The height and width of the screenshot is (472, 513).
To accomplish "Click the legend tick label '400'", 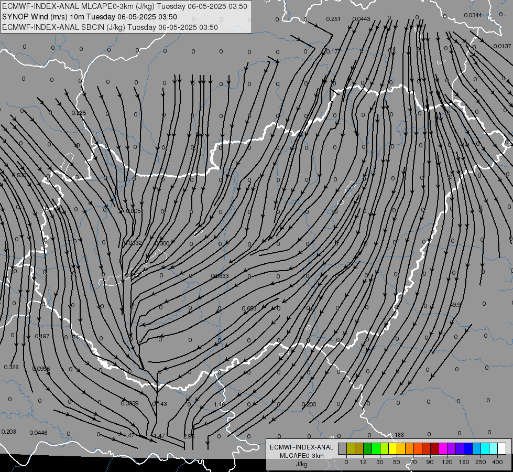I will click(497, 462).
